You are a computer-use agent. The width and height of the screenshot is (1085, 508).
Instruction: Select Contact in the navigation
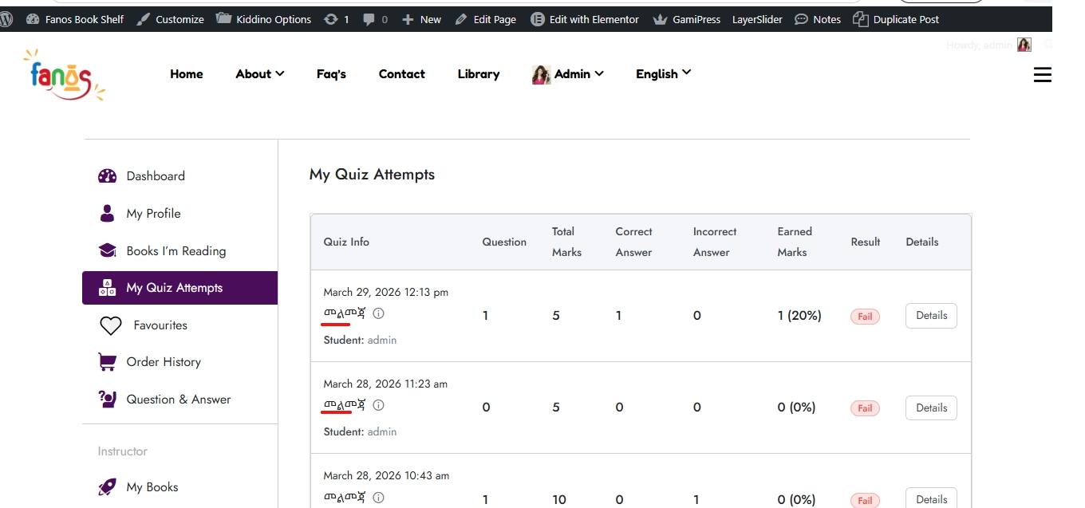pyautogui.click(x=401, y=74)
